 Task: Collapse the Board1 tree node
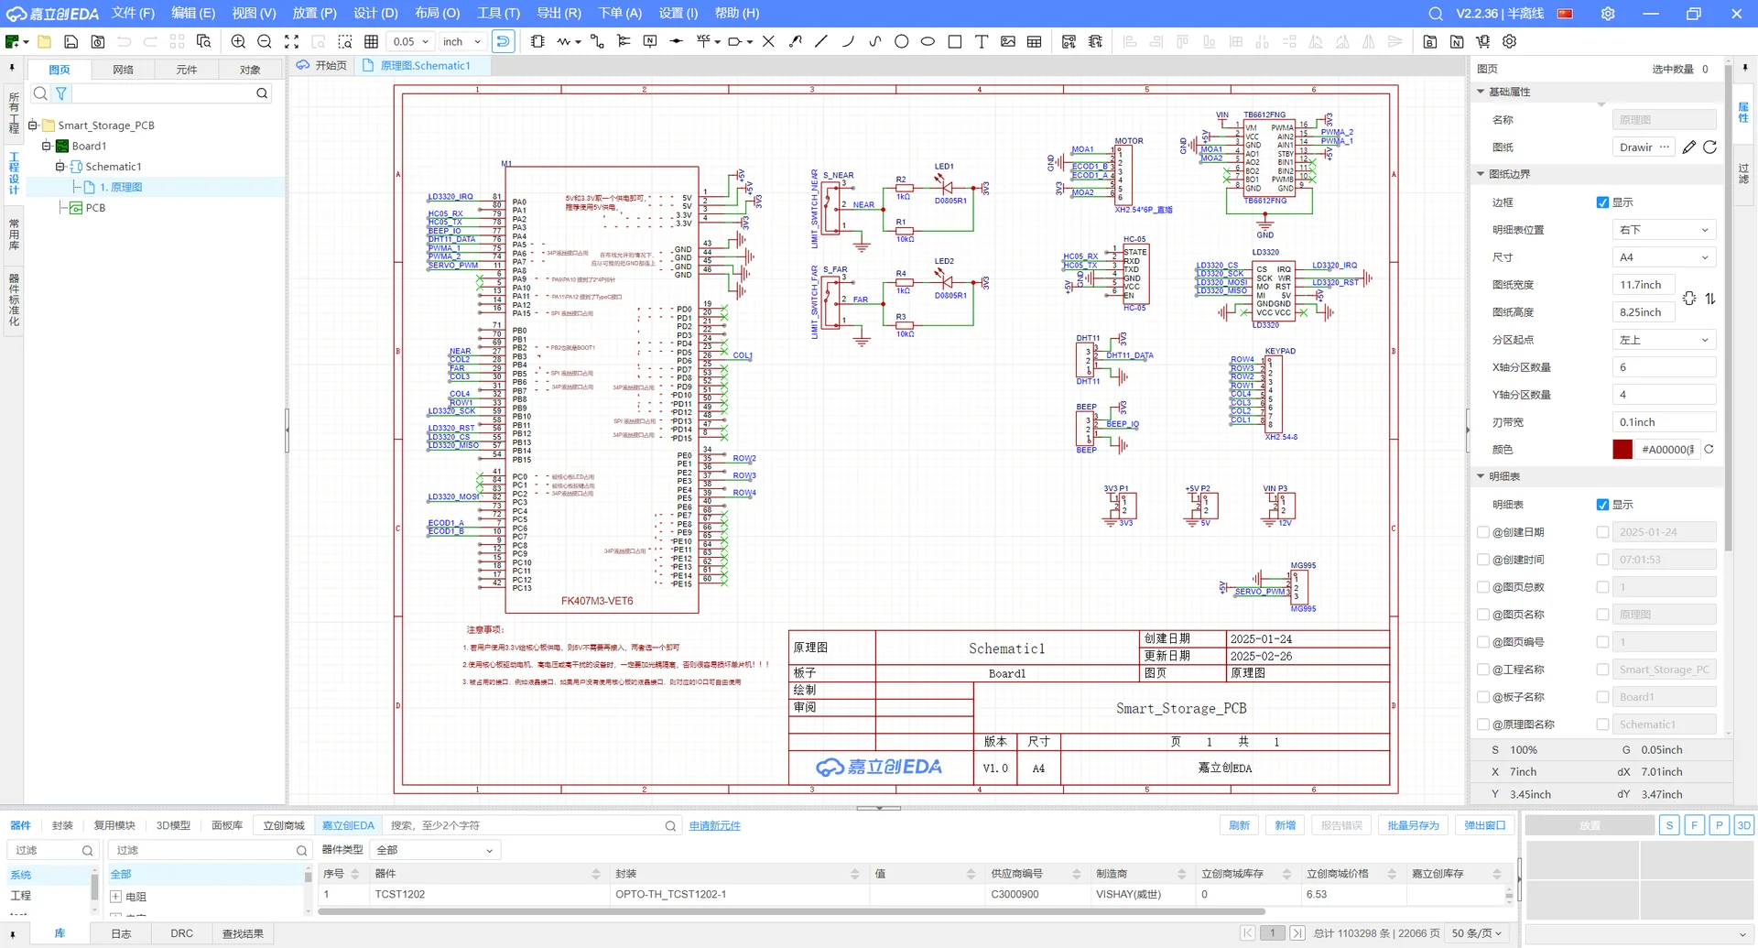point(44,146)
